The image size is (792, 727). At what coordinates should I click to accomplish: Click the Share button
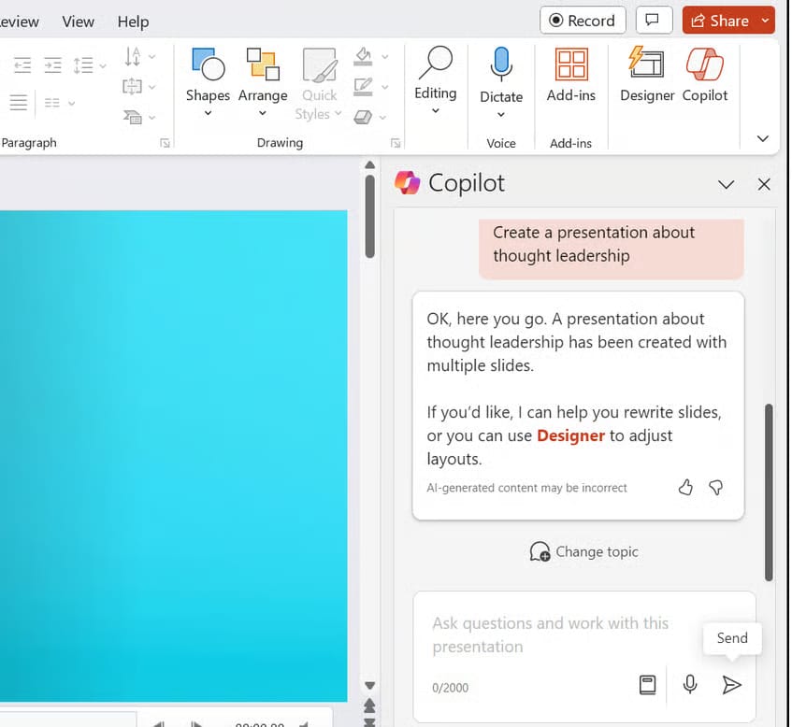coord(720,21)
